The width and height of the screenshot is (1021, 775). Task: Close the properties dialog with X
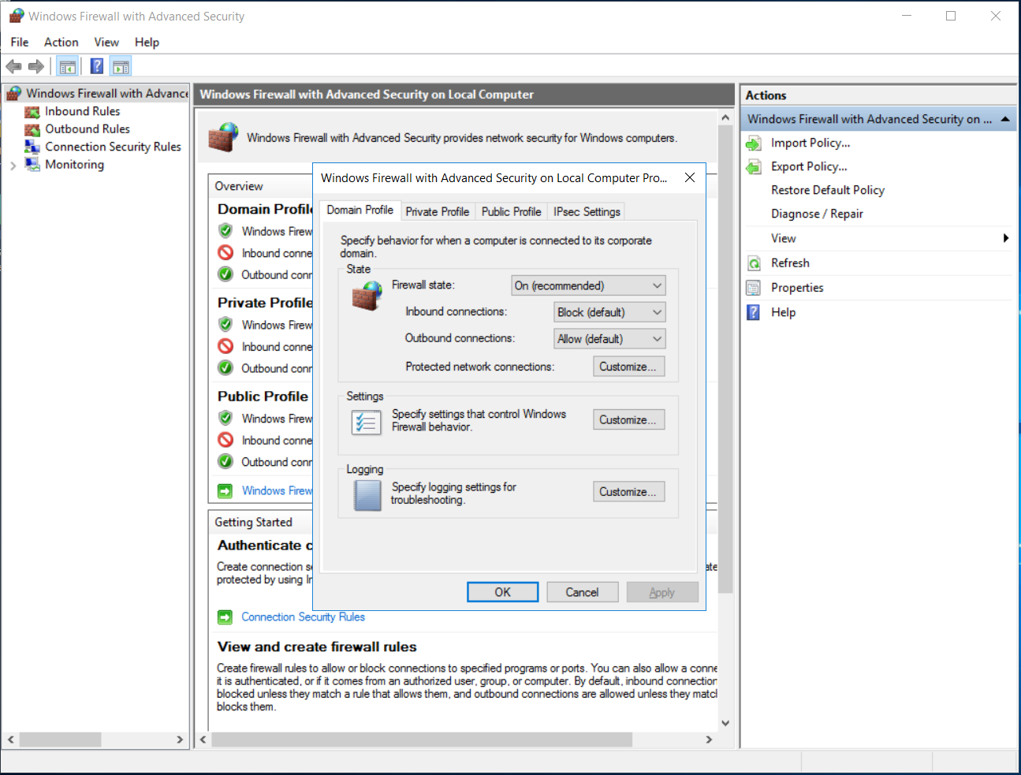[x=690, y=177]
